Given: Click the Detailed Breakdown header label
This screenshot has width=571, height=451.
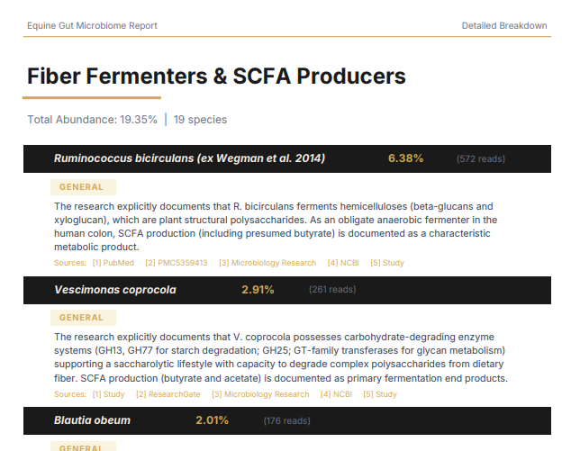Looking at the screenshot, I should [x=504, y=26].
